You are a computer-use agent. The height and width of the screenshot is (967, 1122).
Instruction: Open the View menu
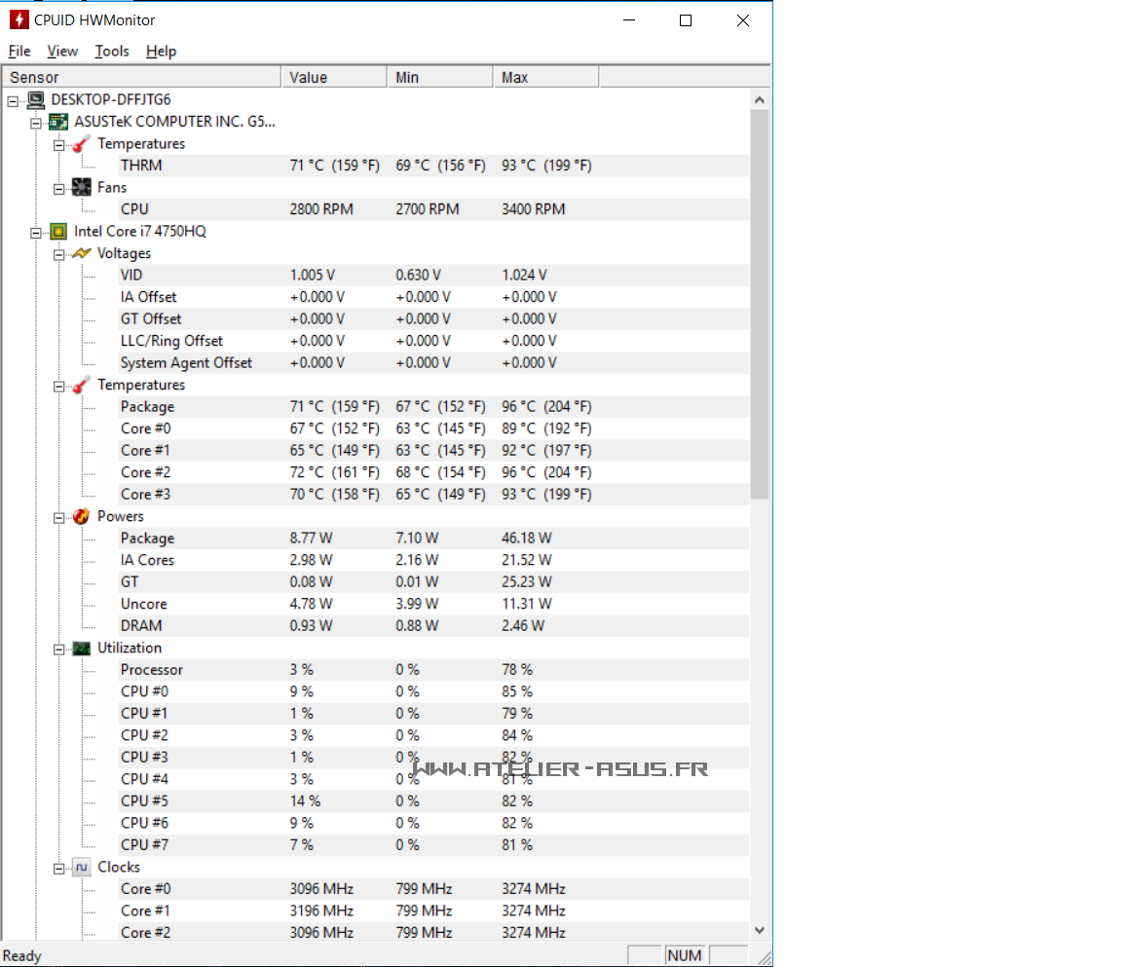[62, 51]
